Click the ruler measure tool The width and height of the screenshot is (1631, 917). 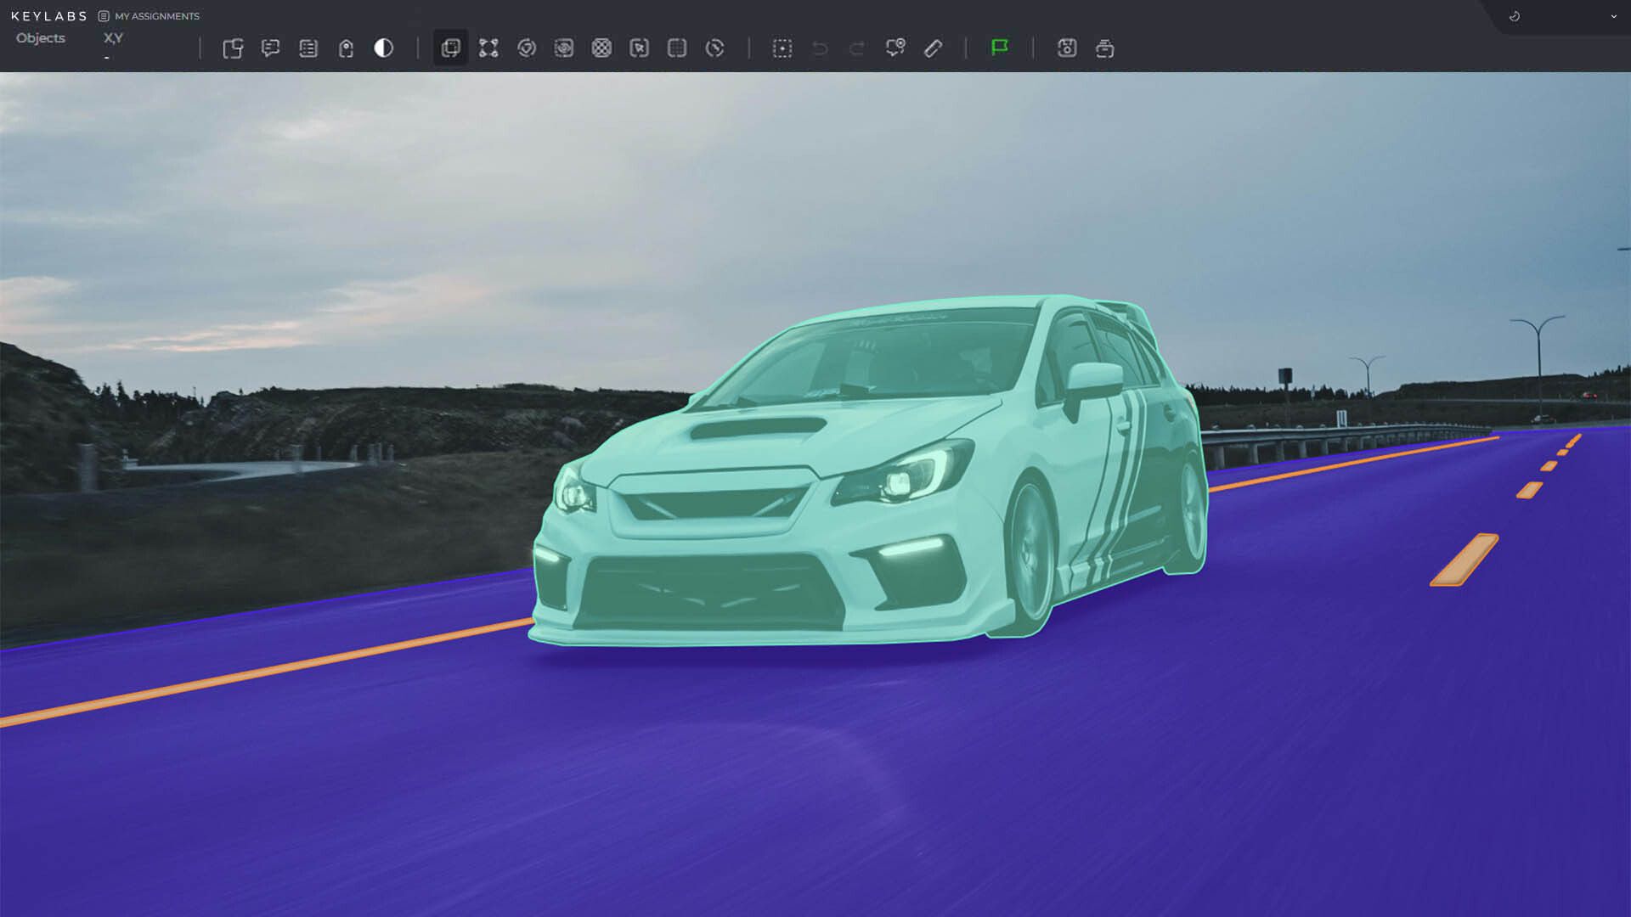[933, 48]
